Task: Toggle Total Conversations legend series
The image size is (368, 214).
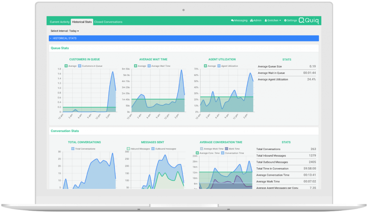Action: [x=83, y=149]
